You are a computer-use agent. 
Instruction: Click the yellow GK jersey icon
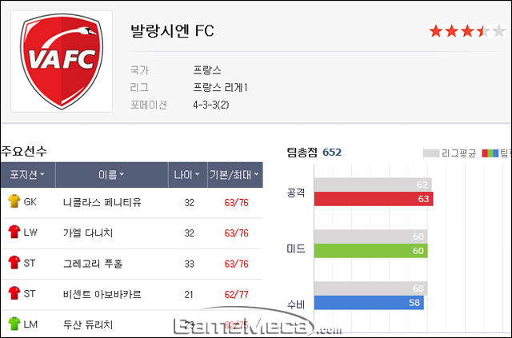click(x=14, y=201)
